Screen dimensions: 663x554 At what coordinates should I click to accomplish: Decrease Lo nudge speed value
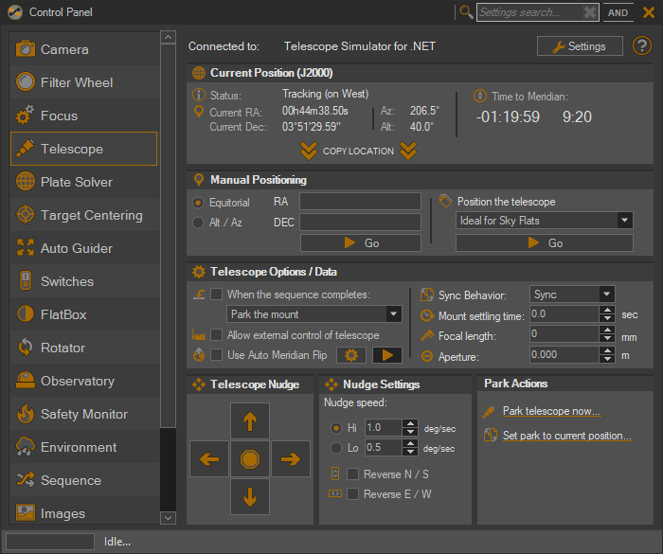click(410, 452)
